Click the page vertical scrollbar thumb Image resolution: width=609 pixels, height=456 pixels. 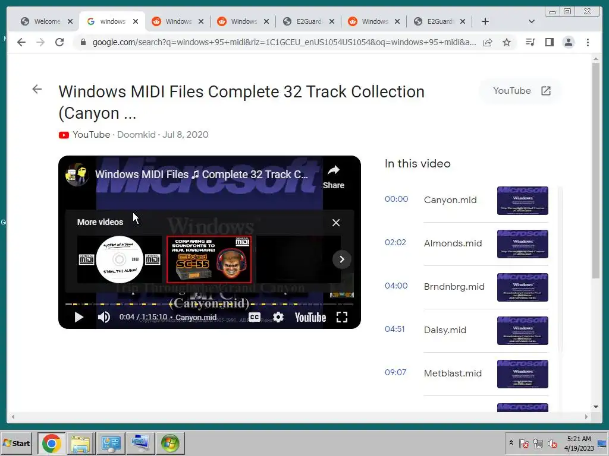click(x=596, y=170)
